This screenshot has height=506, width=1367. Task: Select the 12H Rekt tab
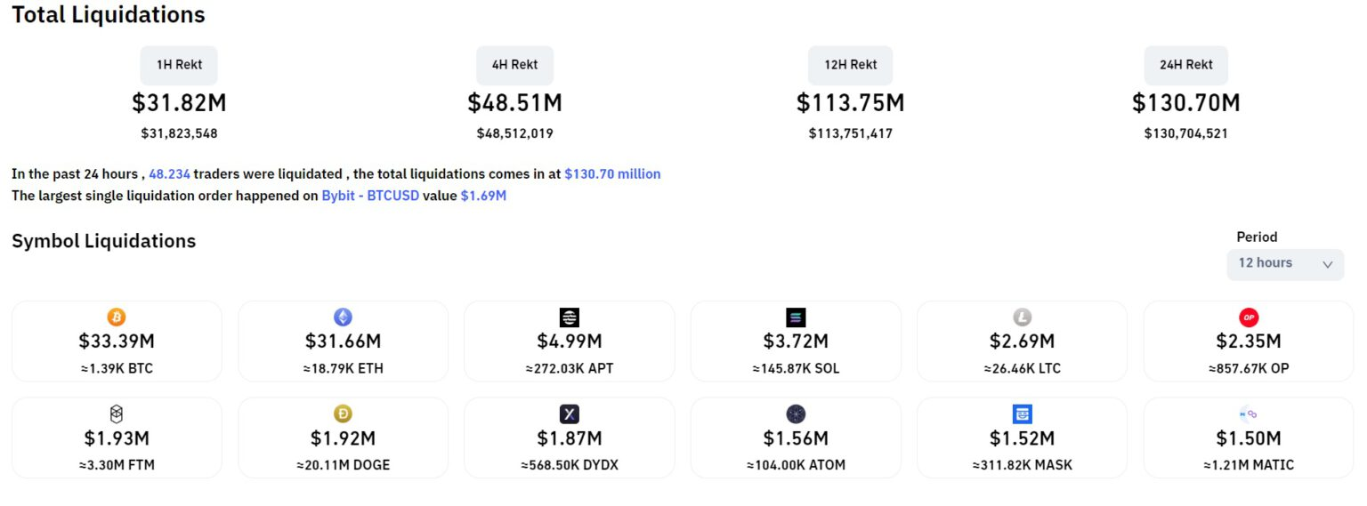tap(850, 65)
